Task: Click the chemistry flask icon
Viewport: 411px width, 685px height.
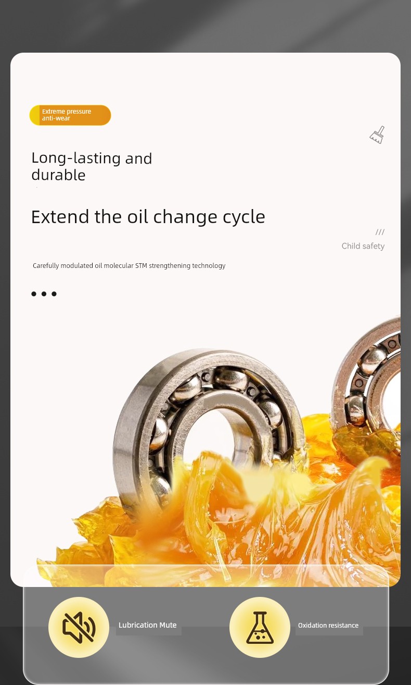Action: click(260, 627)
